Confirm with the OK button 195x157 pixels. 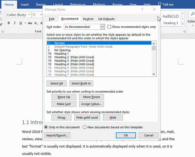tap(126, 135)
